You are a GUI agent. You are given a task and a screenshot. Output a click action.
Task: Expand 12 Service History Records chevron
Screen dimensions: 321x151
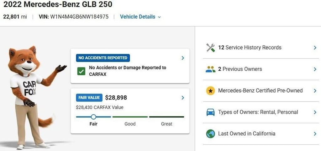tap(315, 48)
